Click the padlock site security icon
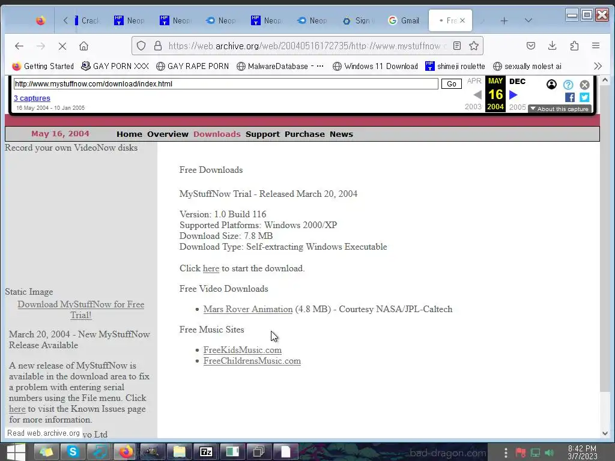The width and height of the screenshot is (615, 461). (x=158, y=46)
